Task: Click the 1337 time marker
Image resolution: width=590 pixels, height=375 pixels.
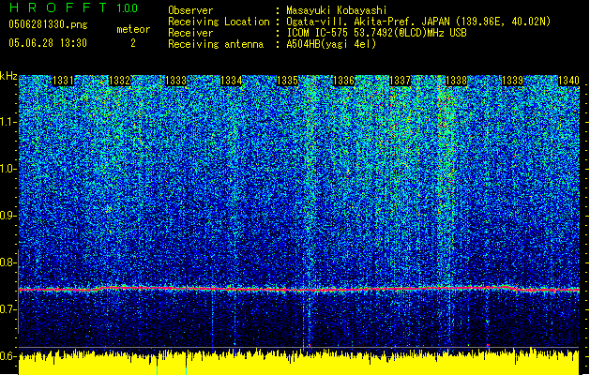Action: point(400,81)
